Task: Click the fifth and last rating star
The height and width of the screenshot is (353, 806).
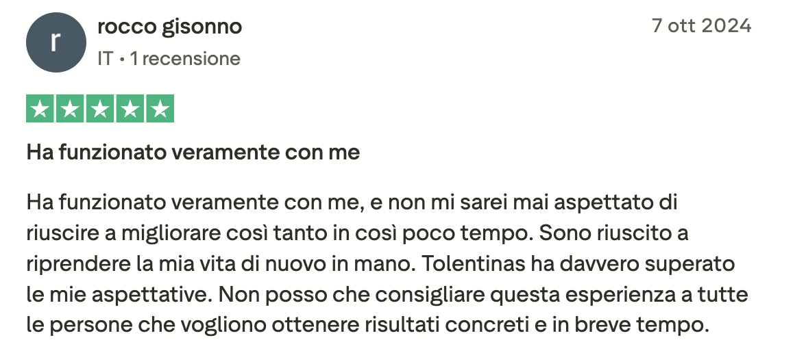Action: click(x=160, y=109)
